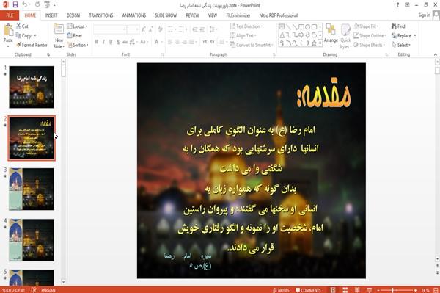Open the Section dropdown menu
The width and height of the screenshot is (440, 293).
[78, 45]
